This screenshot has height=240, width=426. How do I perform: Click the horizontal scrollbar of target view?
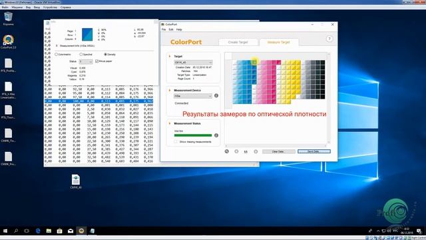pos(276,146)
